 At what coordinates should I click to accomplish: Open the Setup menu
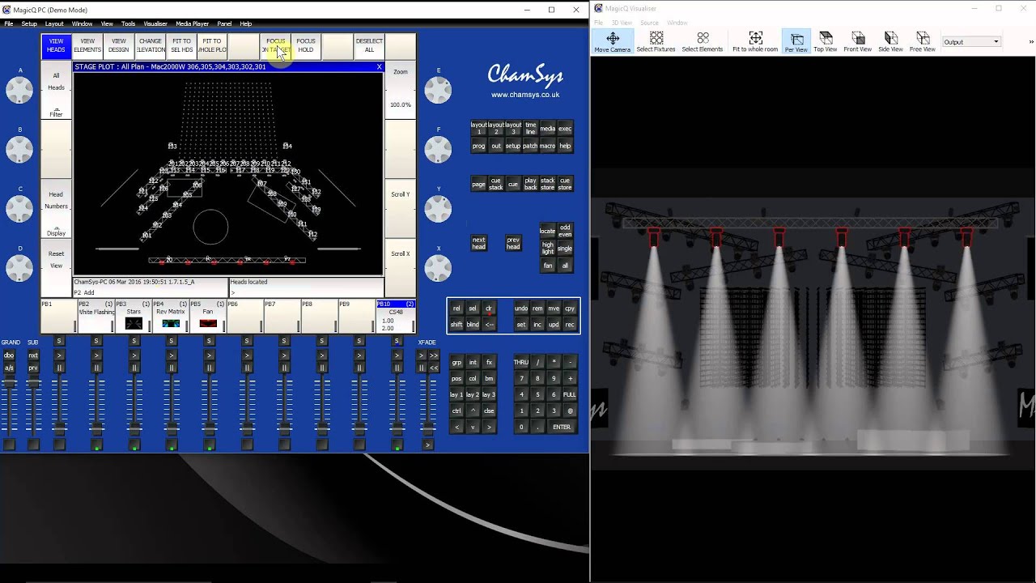click(29, 23)
